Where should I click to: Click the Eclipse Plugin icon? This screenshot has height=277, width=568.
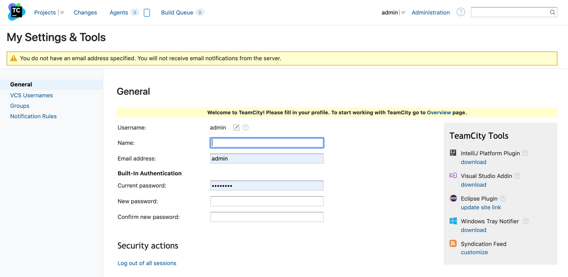(453, 198)
